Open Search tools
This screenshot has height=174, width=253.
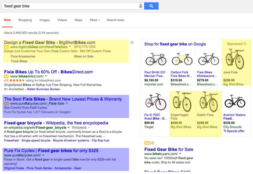(x=116, y=20)
